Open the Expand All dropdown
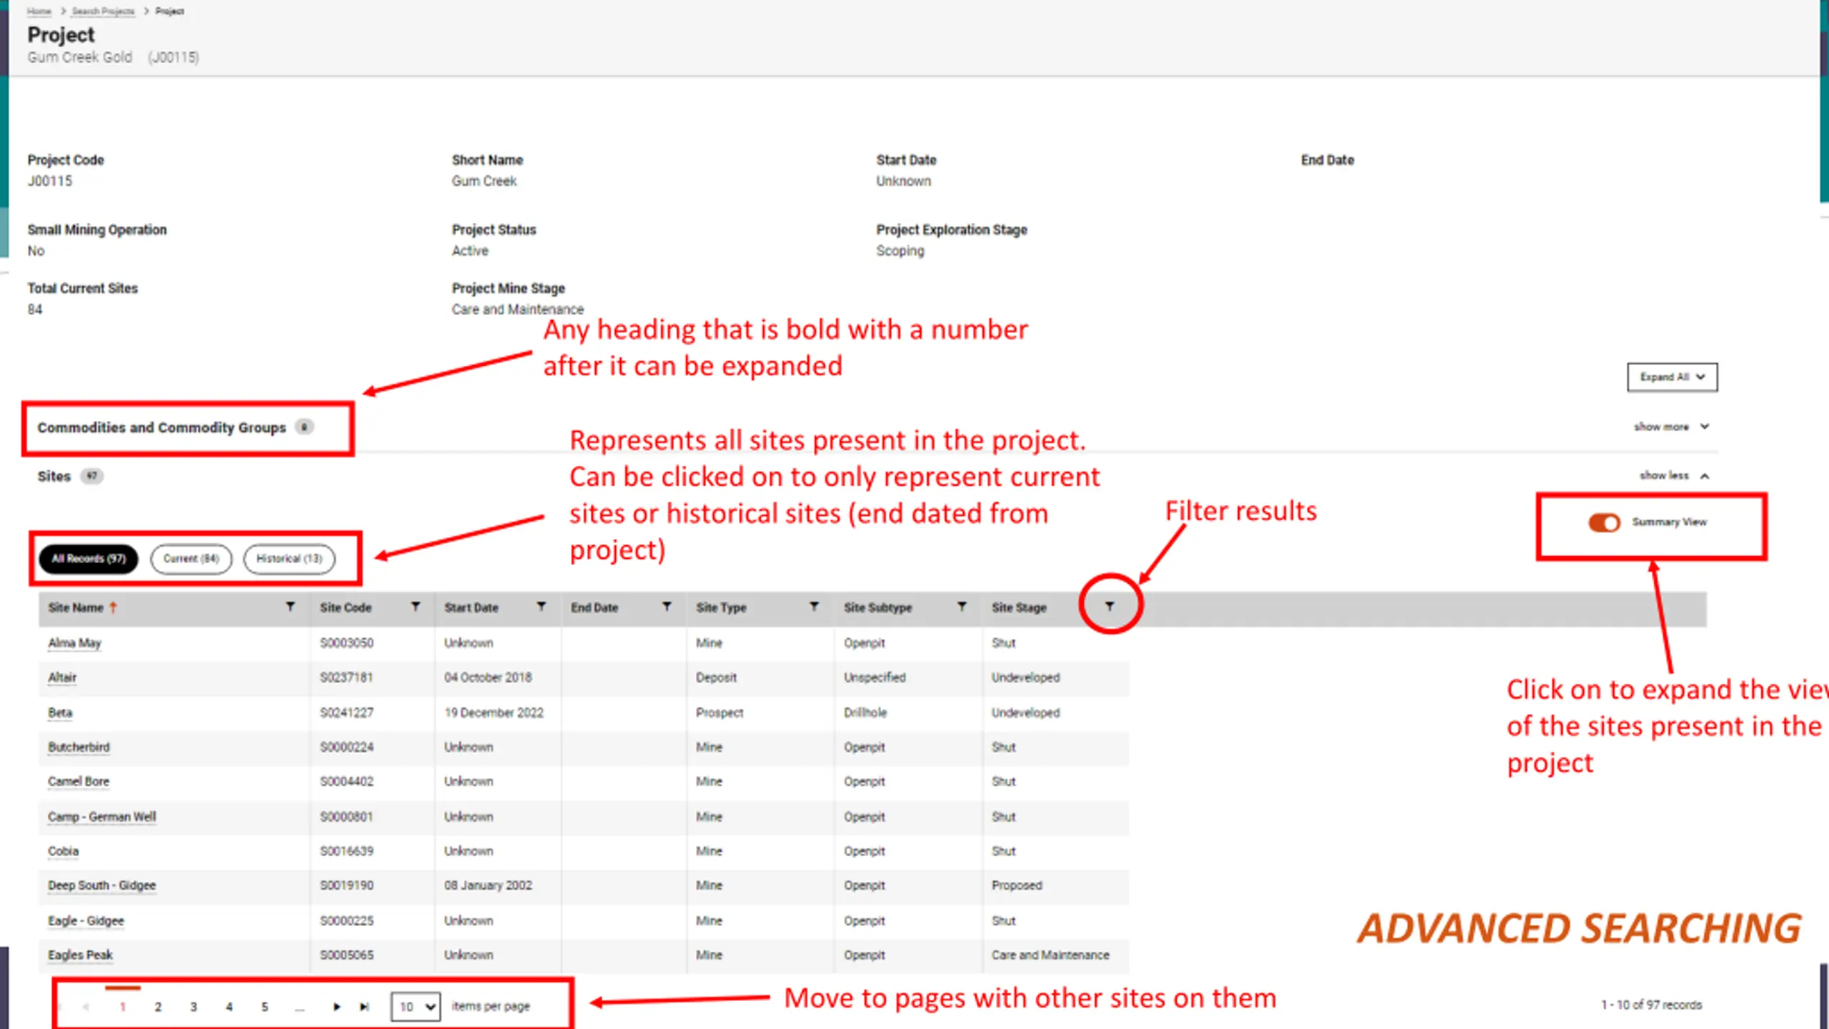 coord(1673,377)
